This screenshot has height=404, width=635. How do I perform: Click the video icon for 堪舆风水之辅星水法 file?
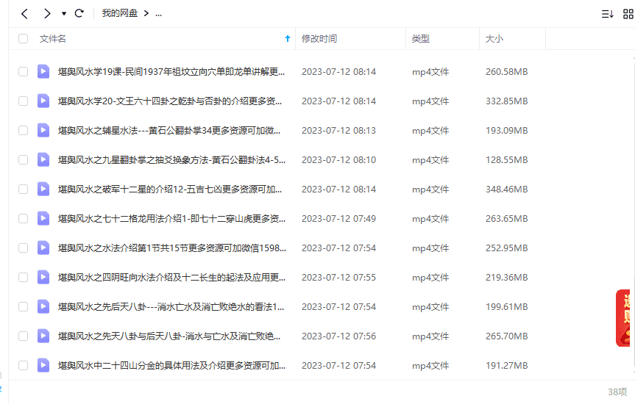pyautogui.click(x=43, y=130)
